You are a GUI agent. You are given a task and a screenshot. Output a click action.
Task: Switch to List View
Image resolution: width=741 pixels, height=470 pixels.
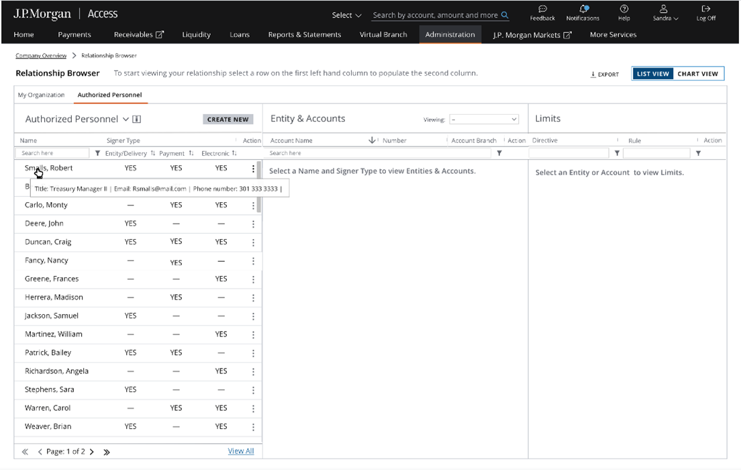click(x=652, y=74)
